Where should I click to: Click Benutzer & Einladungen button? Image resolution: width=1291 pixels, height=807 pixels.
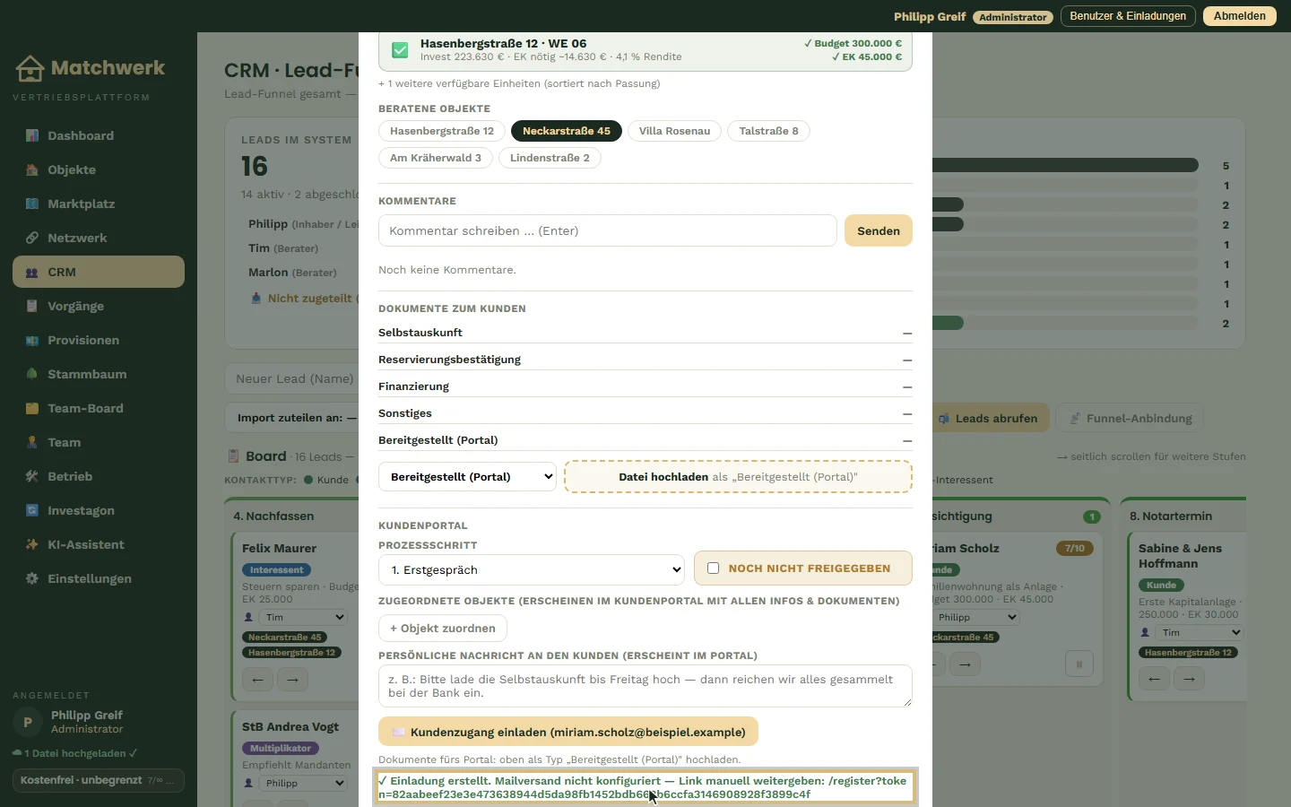click(1128, 16)
